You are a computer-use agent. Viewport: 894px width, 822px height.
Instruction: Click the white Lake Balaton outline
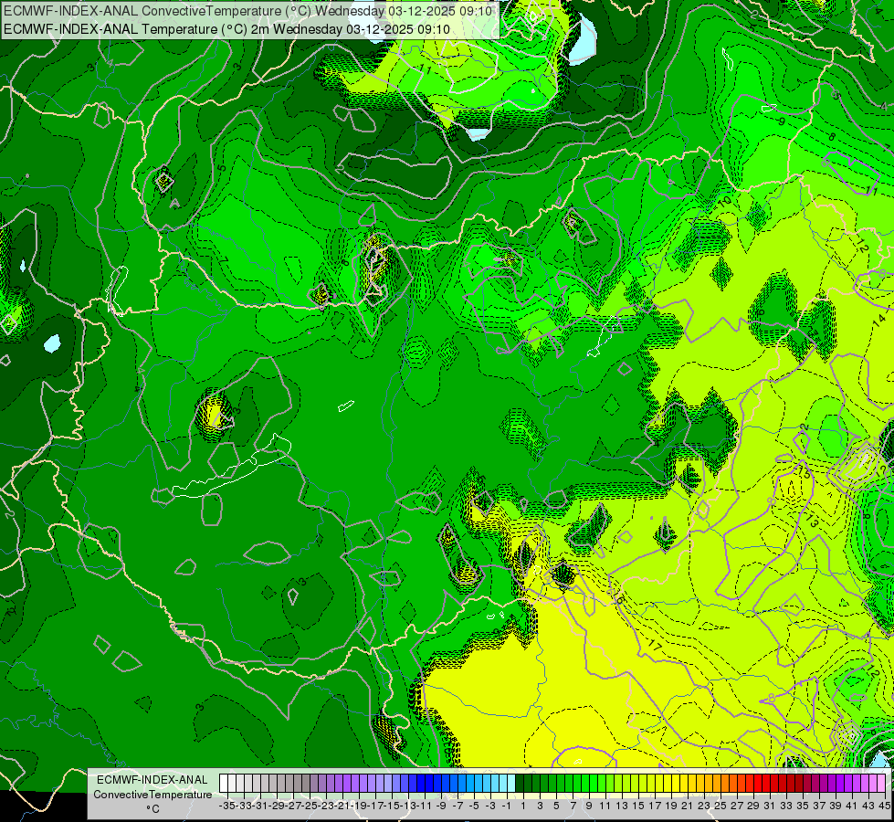coord(233,466)
